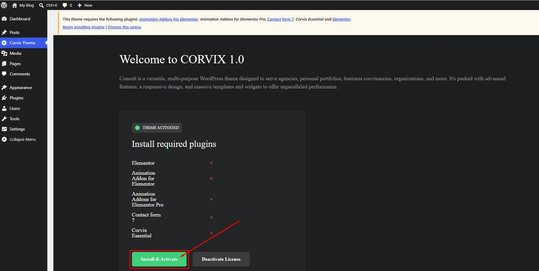The image size is (539, 271).
Task: Click the Deactivate License button
Action: [221, 259]
